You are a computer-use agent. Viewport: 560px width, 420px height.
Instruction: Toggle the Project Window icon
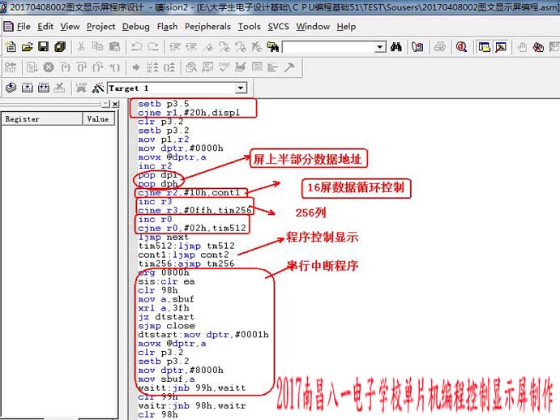click(x=485, y=47)
